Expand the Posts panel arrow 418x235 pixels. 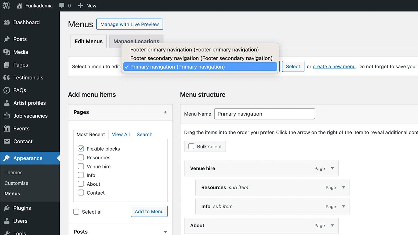165,232
